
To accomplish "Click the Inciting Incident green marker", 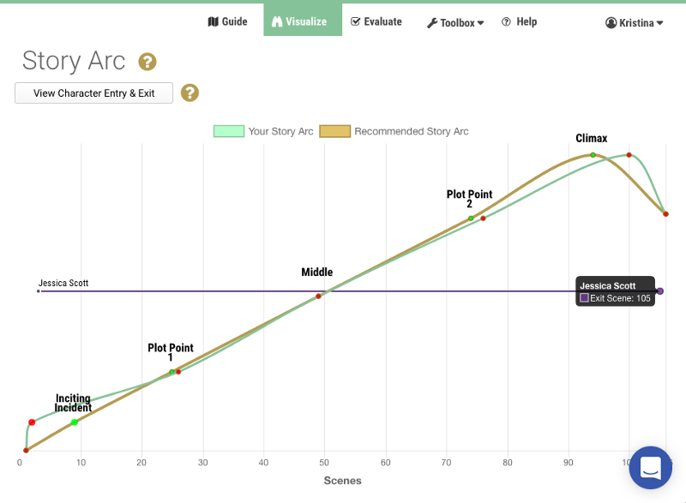I will 75,422.
